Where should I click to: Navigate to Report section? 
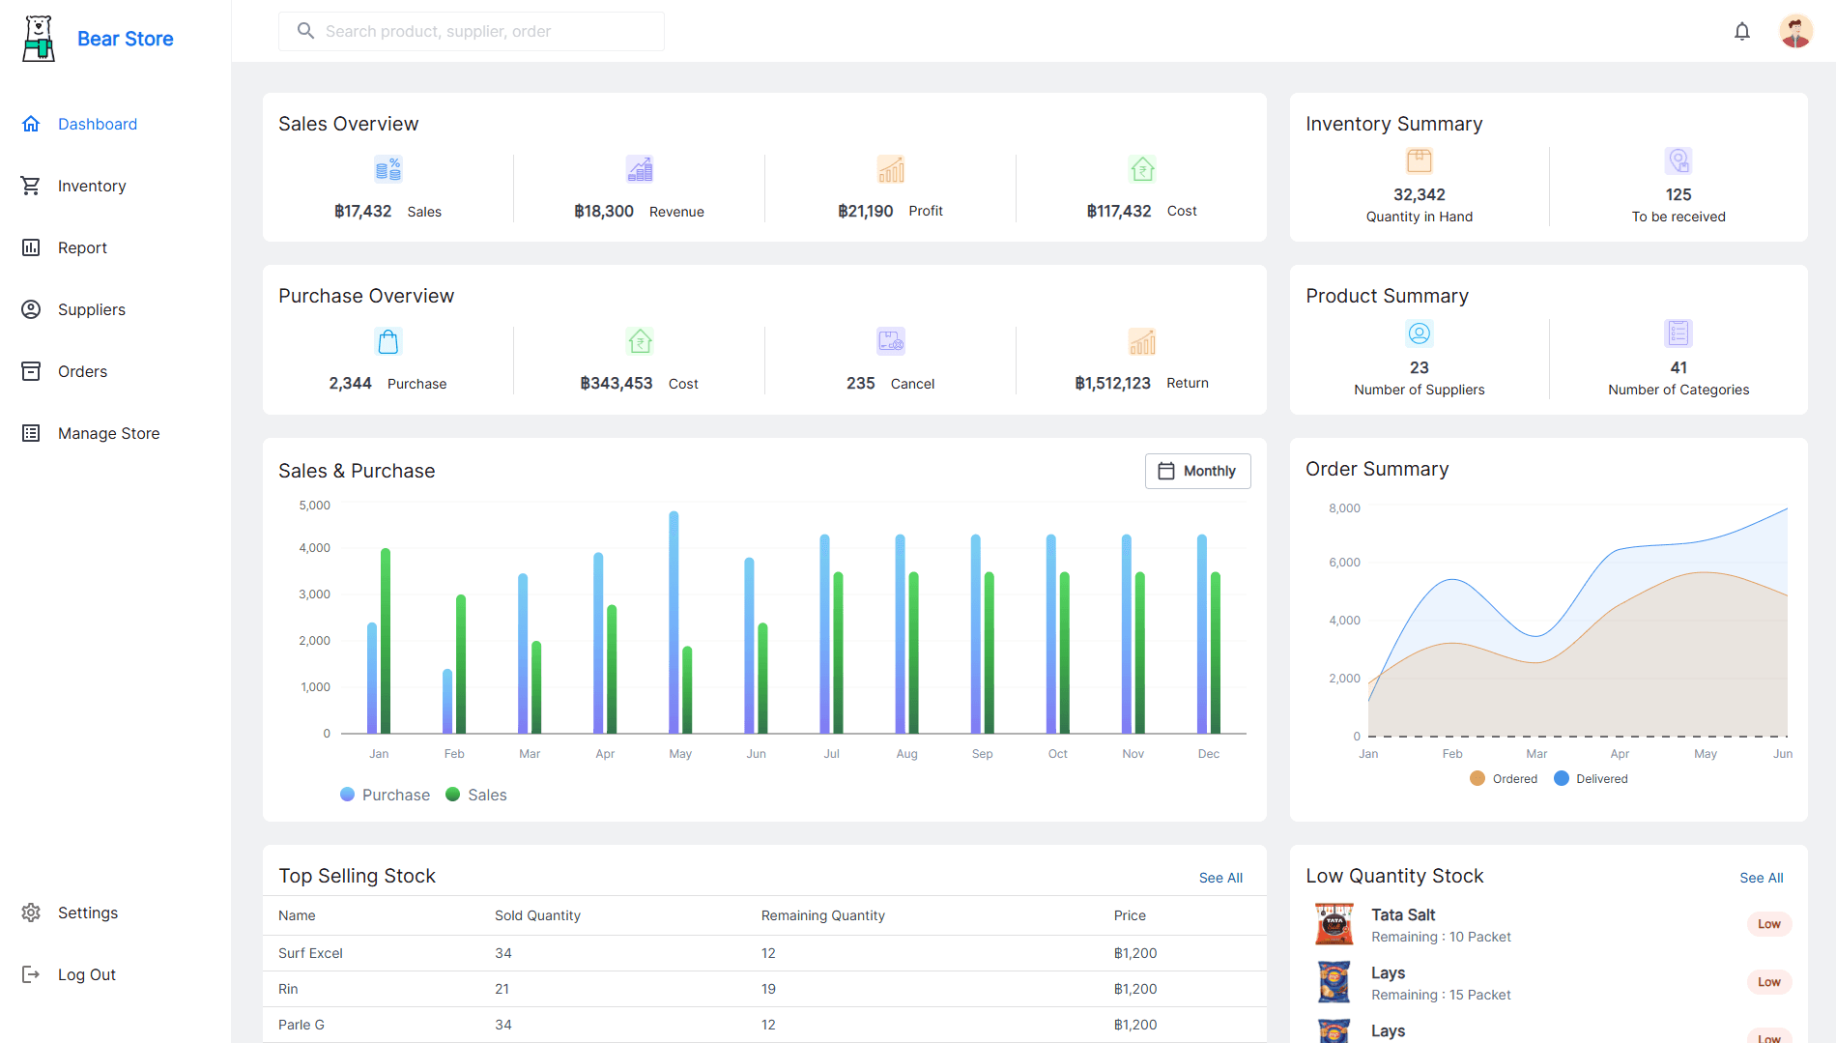click(x=82, y=247)
